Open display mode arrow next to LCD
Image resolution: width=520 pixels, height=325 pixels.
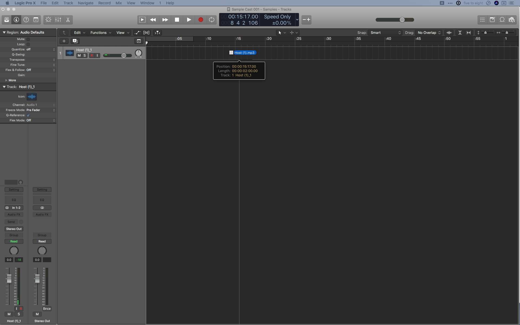pos(297,20)
